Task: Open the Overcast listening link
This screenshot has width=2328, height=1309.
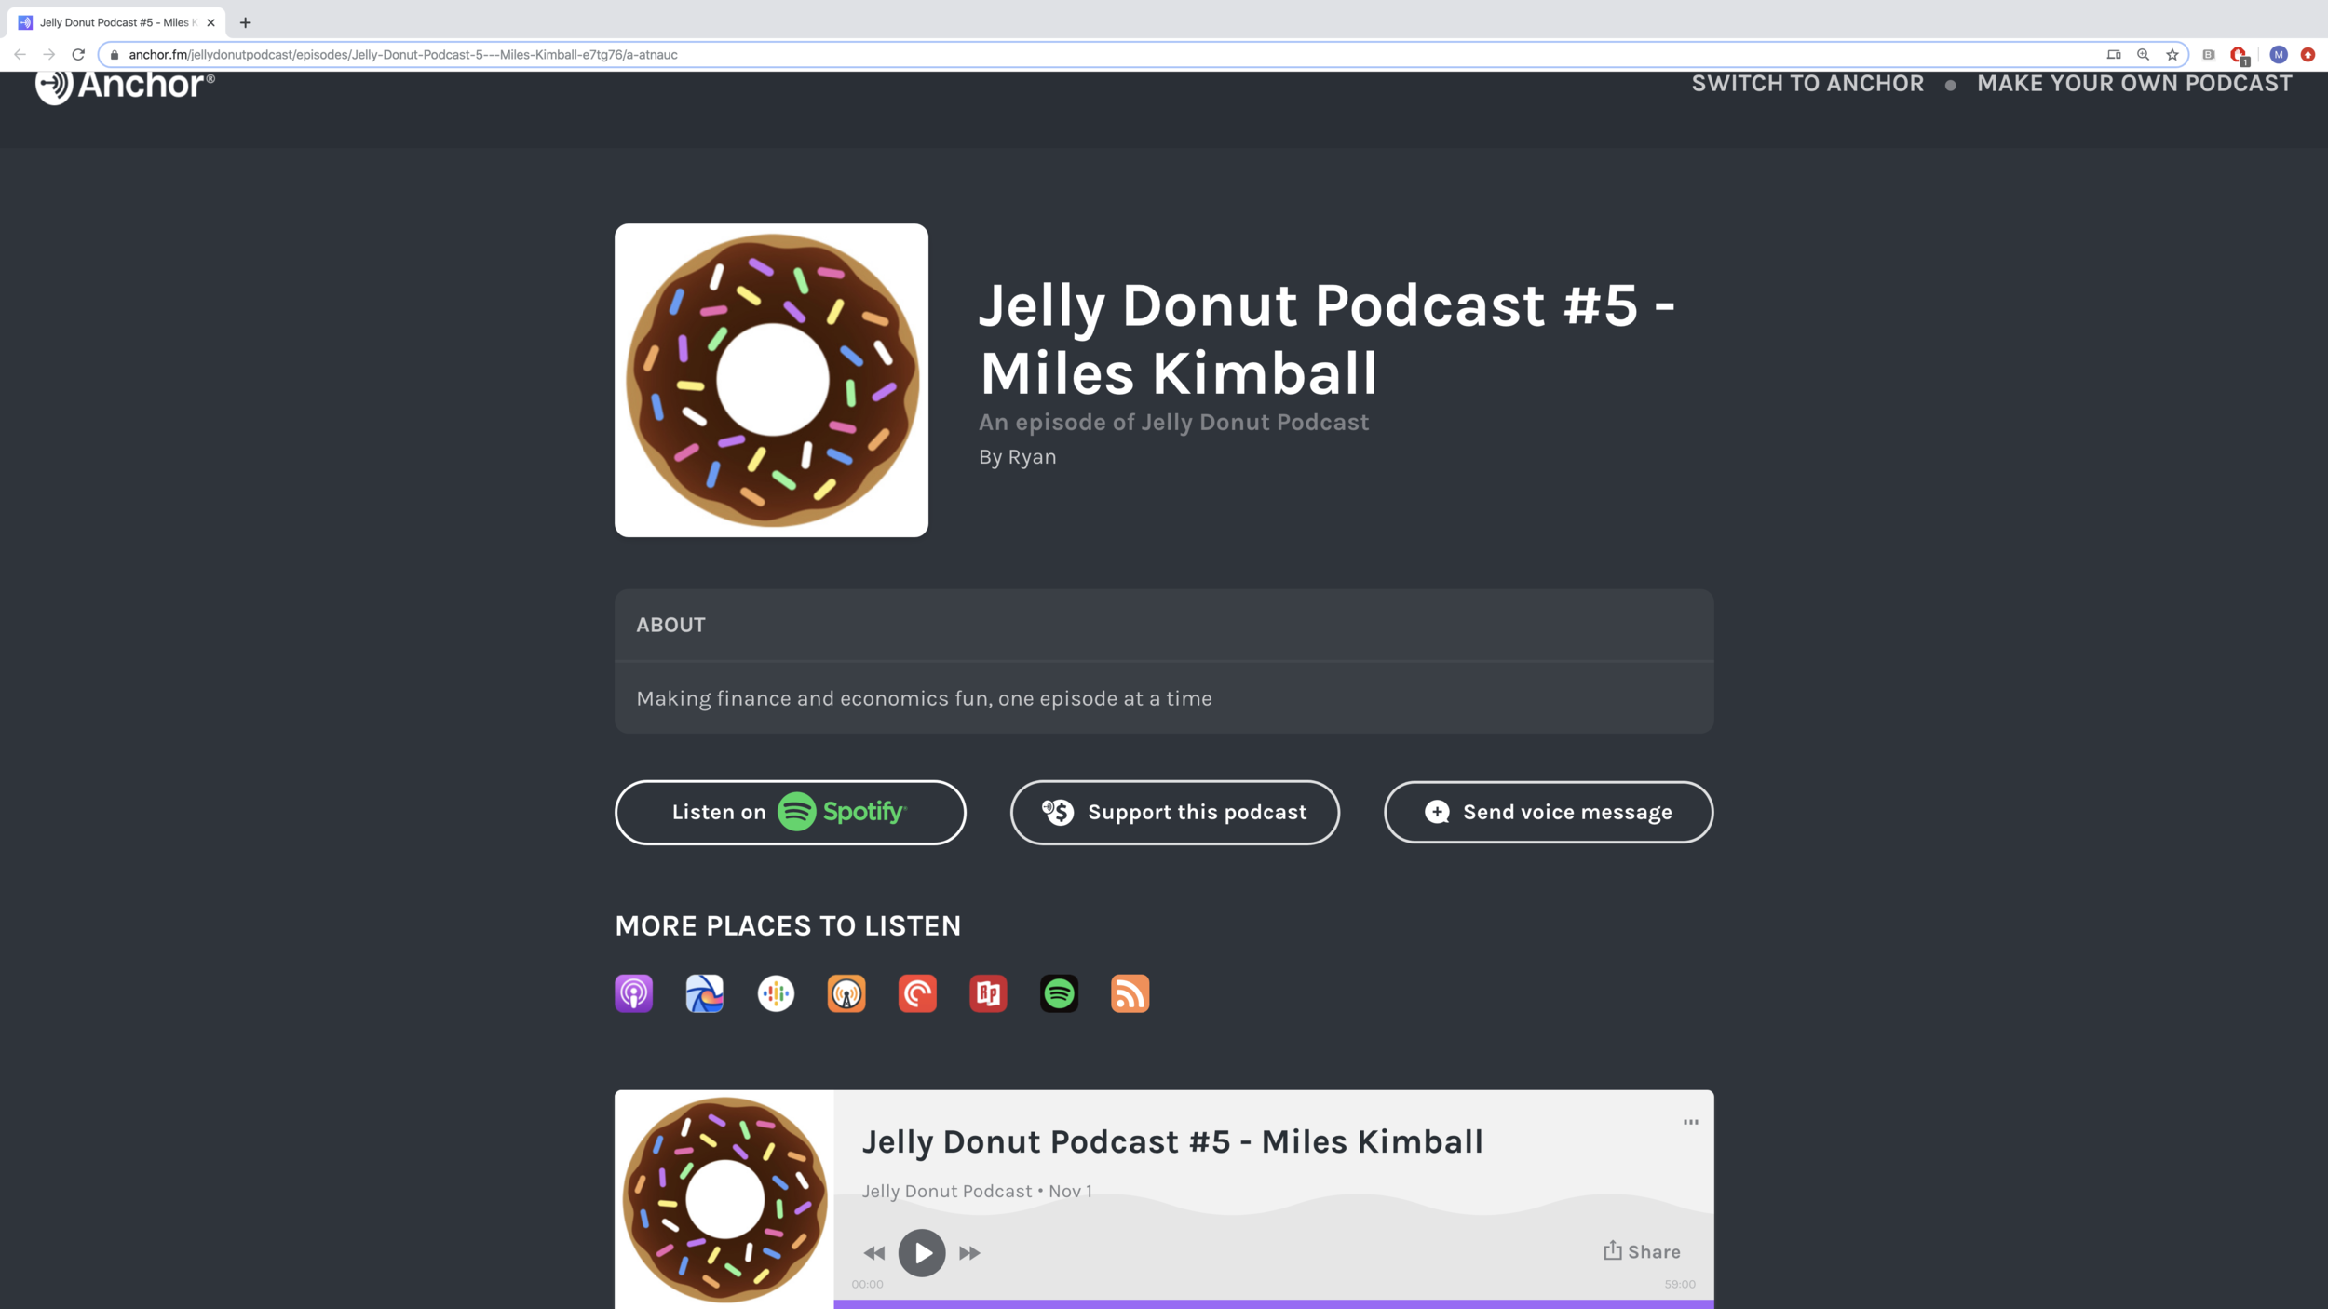Action: tap(846, 993)
